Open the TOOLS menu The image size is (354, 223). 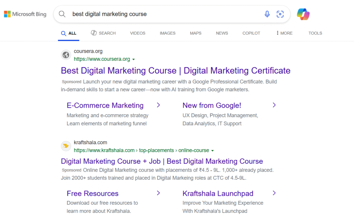315,33
